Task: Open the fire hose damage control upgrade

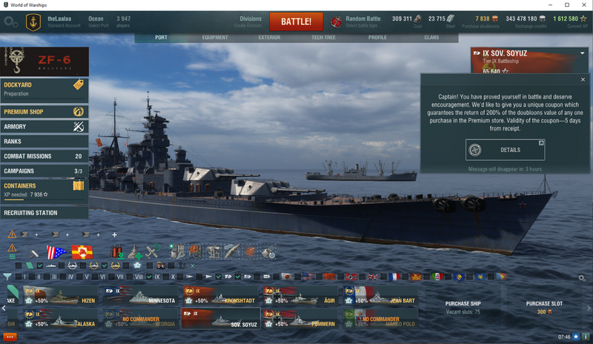Action: coord(195,251)
